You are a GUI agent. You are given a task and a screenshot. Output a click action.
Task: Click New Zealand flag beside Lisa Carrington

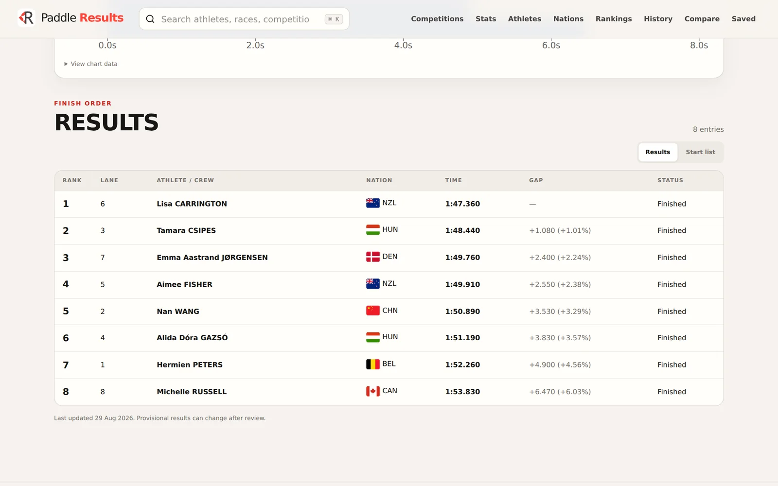(x=373, y=203)
